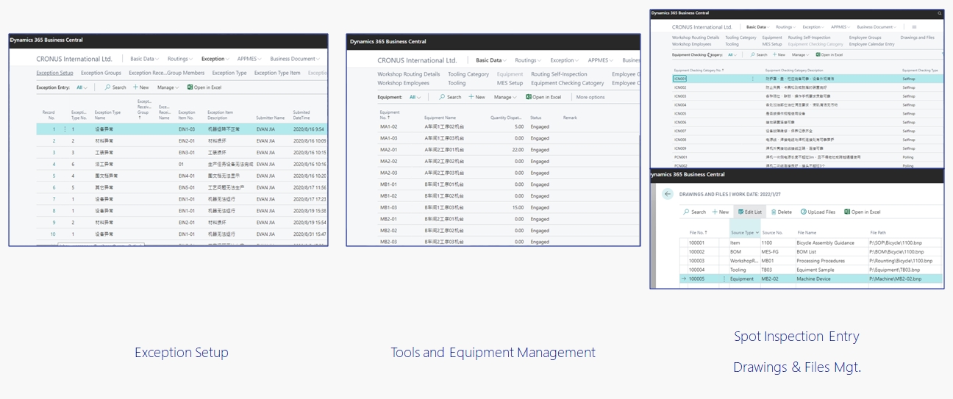Click the magnifier icon in the top-right title bar
953x399 pixels.
coord(939,13)
